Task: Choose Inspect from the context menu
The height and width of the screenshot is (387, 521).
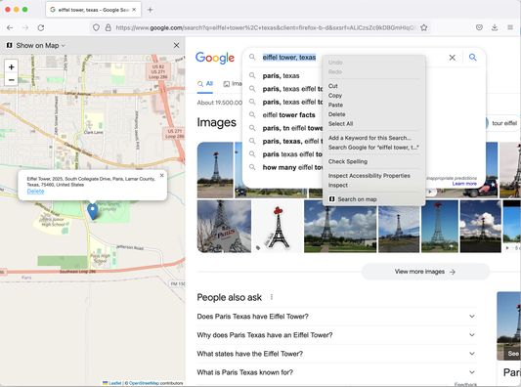Action: coord(373,185)
